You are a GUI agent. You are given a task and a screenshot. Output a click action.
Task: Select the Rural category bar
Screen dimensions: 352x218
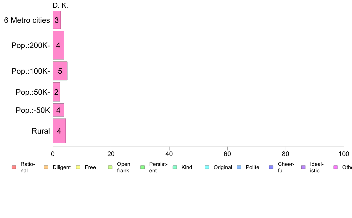pos(59,131)
